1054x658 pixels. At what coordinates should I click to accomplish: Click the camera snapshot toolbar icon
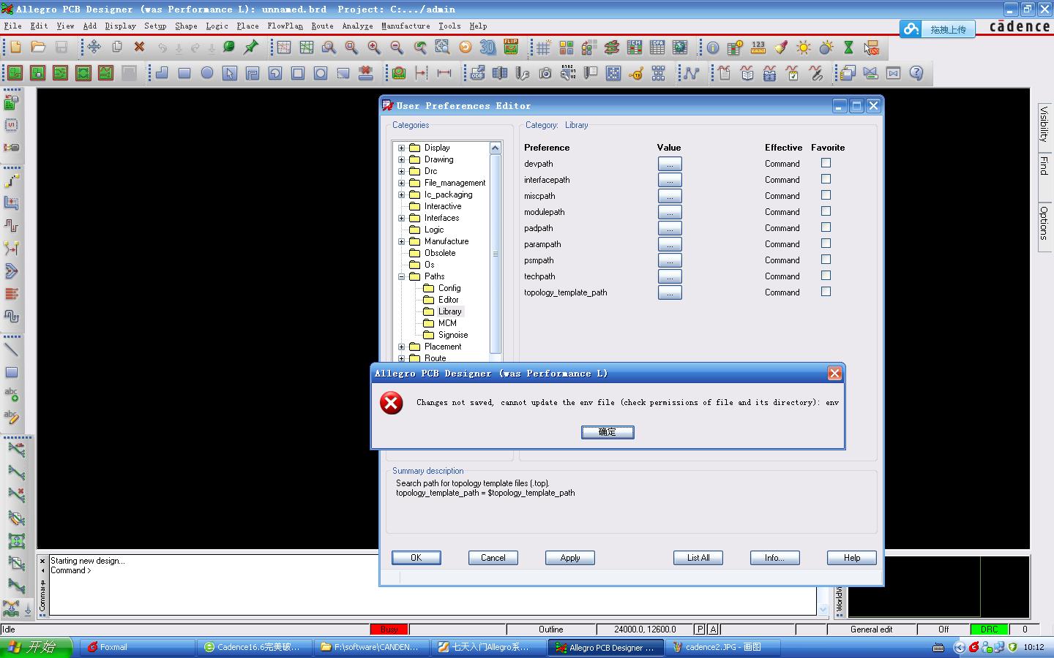point(545,73)
